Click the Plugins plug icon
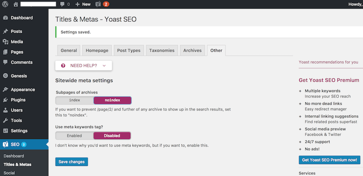The width and height of the screenshot is (363, 176). (6, 100)
